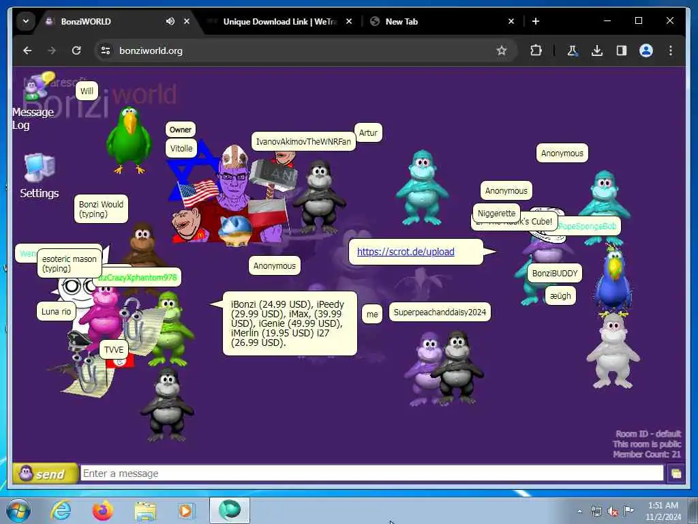This screenshot has width=698, height=524.
Task: Click the Bonzi Would typing bubble
Action: [101, 209]
